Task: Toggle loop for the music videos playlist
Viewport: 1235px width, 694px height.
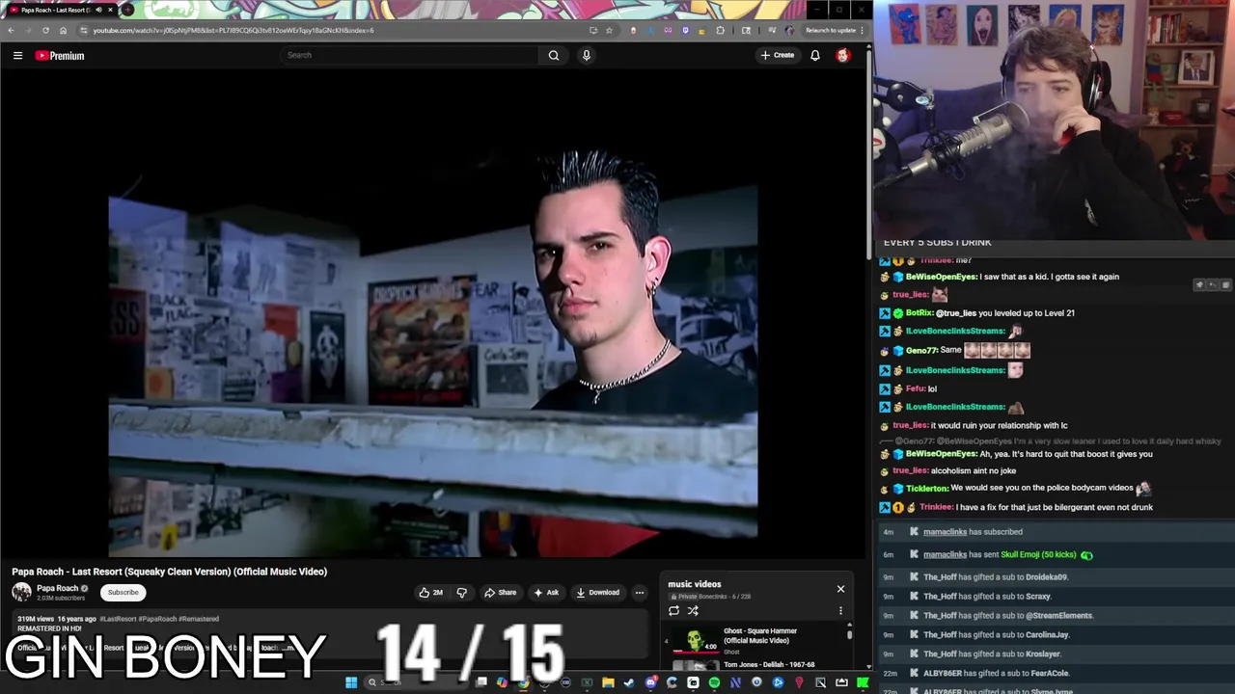Action: coord(673,610)
